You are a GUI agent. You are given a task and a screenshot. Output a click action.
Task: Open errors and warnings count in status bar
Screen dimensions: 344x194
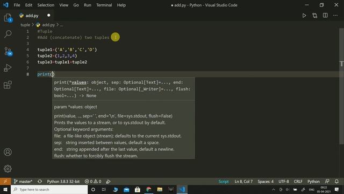[x=93, y=182]
